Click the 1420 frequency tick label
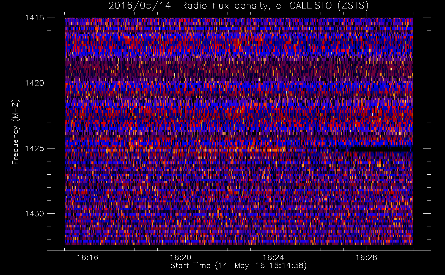 point(34,83)
